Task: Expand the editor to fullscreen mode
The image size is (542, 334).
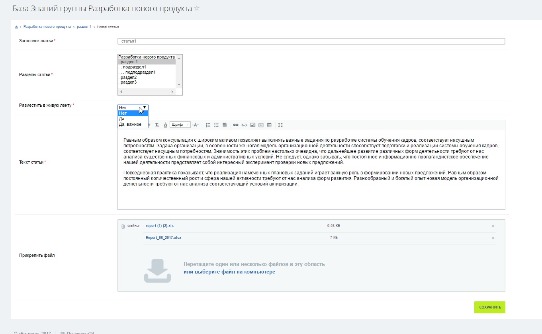Action: [280, 125]
